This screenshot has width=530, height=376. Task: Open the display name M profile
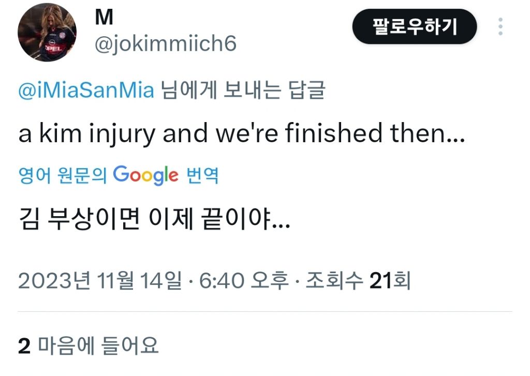point(104,18)
